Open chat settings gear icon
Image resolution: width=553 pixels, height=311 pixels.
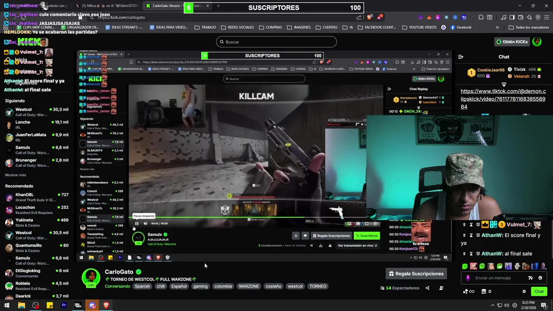[524, 292]
